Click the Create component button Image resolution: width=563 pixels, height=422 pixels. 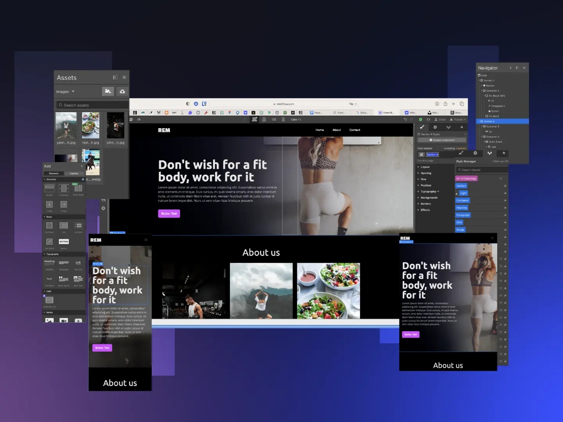pyautogui.click(x=442, y=140)
